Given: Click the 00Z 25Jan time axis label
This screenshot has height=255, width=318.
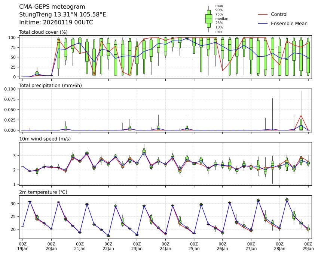Looking at the screenshot, I should 194,246.
